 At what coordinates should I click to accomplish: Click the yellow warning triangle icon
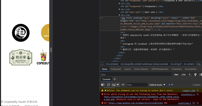click(x=102, y=90)
